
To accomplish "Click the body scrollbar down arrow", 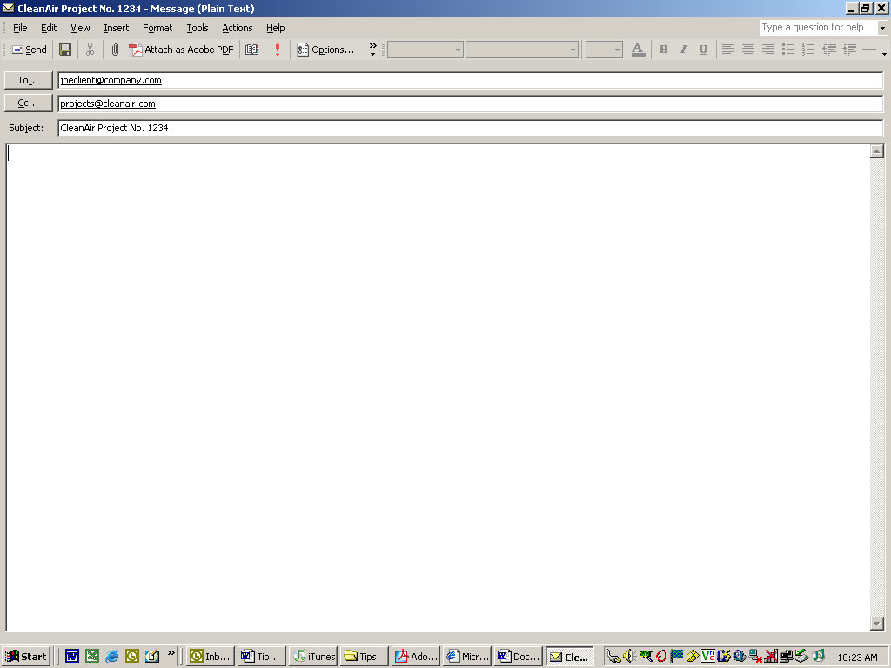I will (877, 624).
